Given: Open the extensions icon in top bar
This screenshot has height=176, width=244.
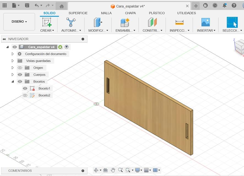Looking at the screenshot, I should click(x=205, y=5).
